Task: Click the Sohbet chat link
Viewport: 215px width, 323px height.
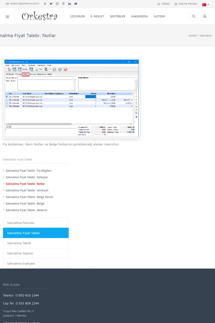Action: 163,4
